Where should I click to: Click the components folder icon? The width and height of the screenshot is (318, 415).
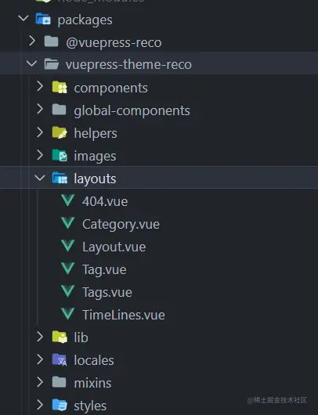coord(60,88)
